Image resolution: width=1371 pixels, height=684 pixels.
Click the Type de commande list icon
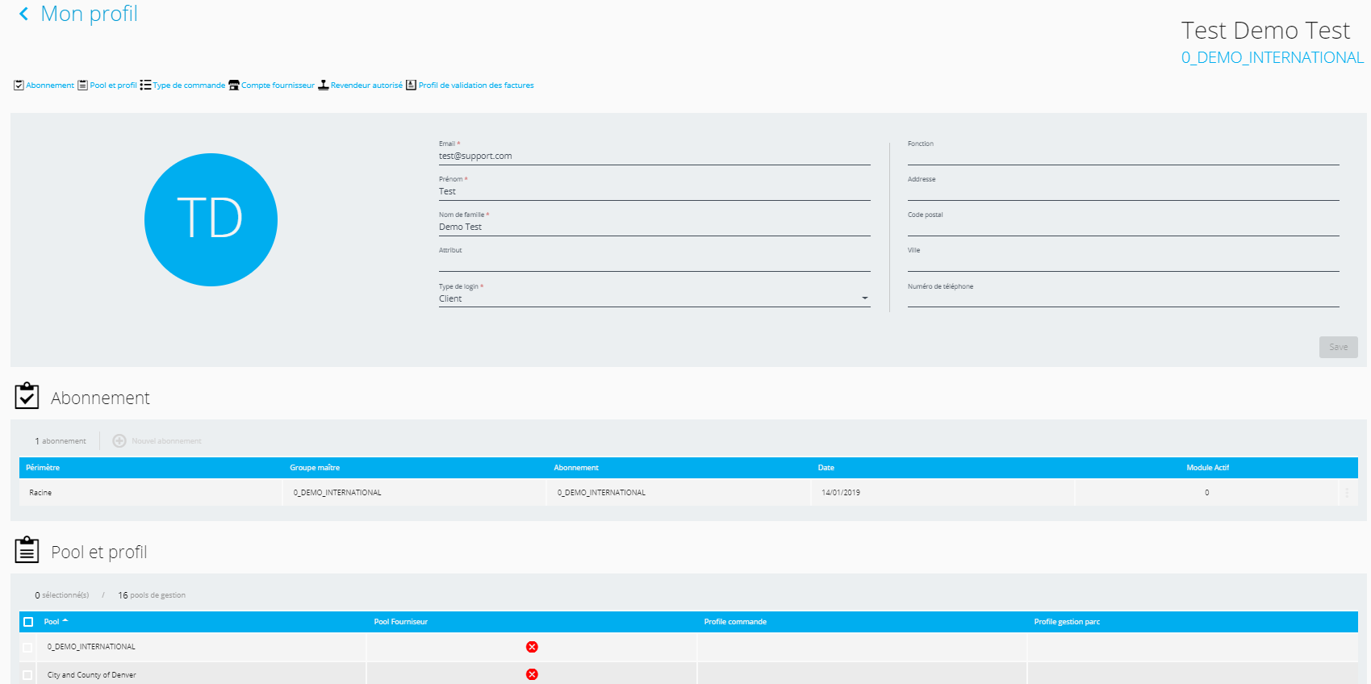point(145,85)
